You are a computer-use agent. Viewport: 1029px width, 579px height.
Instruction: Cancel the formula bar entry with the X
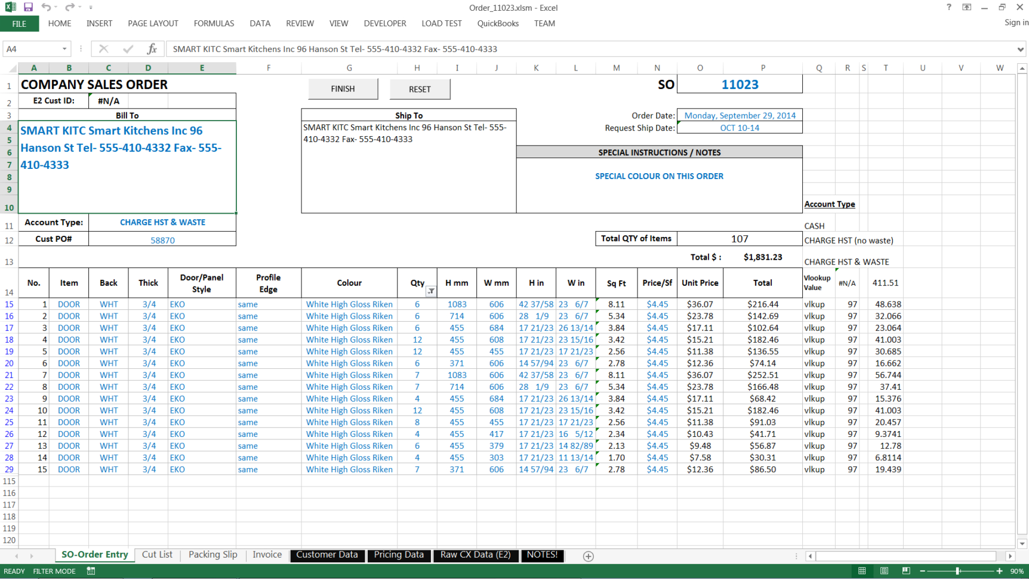pos(103,49)
